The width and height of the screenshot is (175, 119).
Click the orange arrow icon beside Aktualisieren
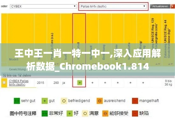[x=173, y=6]
